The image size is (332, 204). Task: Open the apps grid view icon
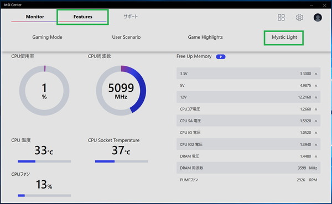click(281, 17)
